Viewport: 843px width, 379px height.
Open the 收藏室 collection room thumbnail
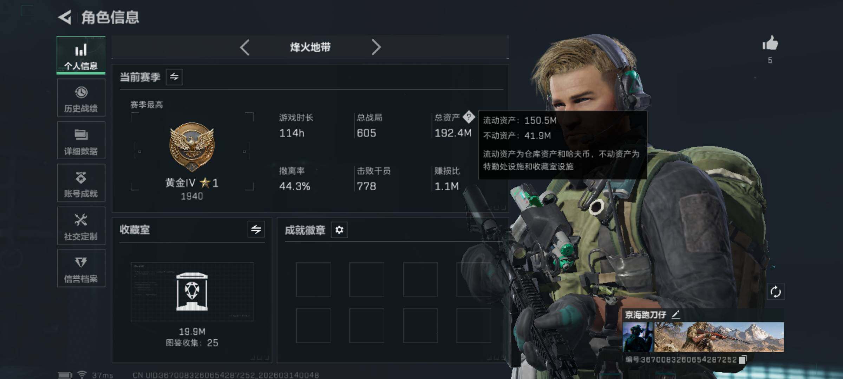pos(192,292)
